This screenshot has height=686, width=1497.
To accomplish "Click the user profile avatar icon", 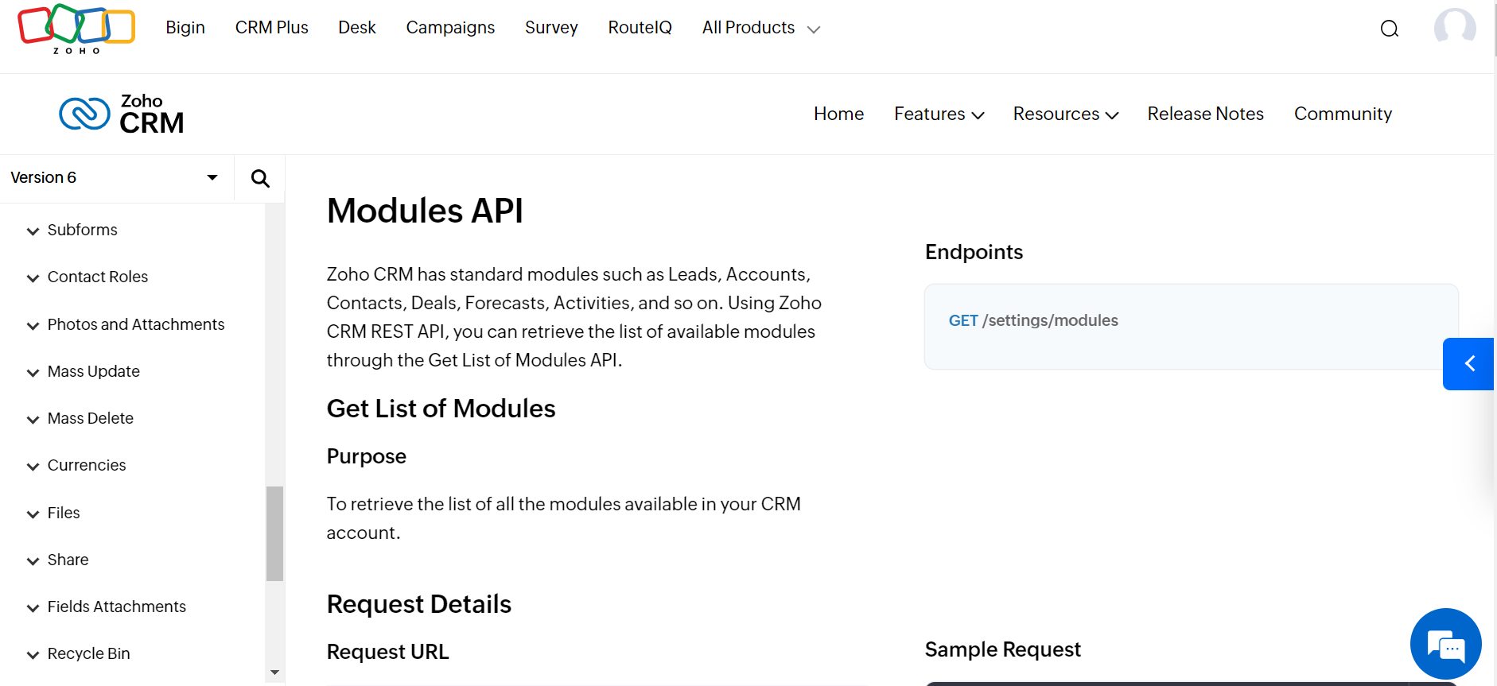I will [x=1454, y=29].
